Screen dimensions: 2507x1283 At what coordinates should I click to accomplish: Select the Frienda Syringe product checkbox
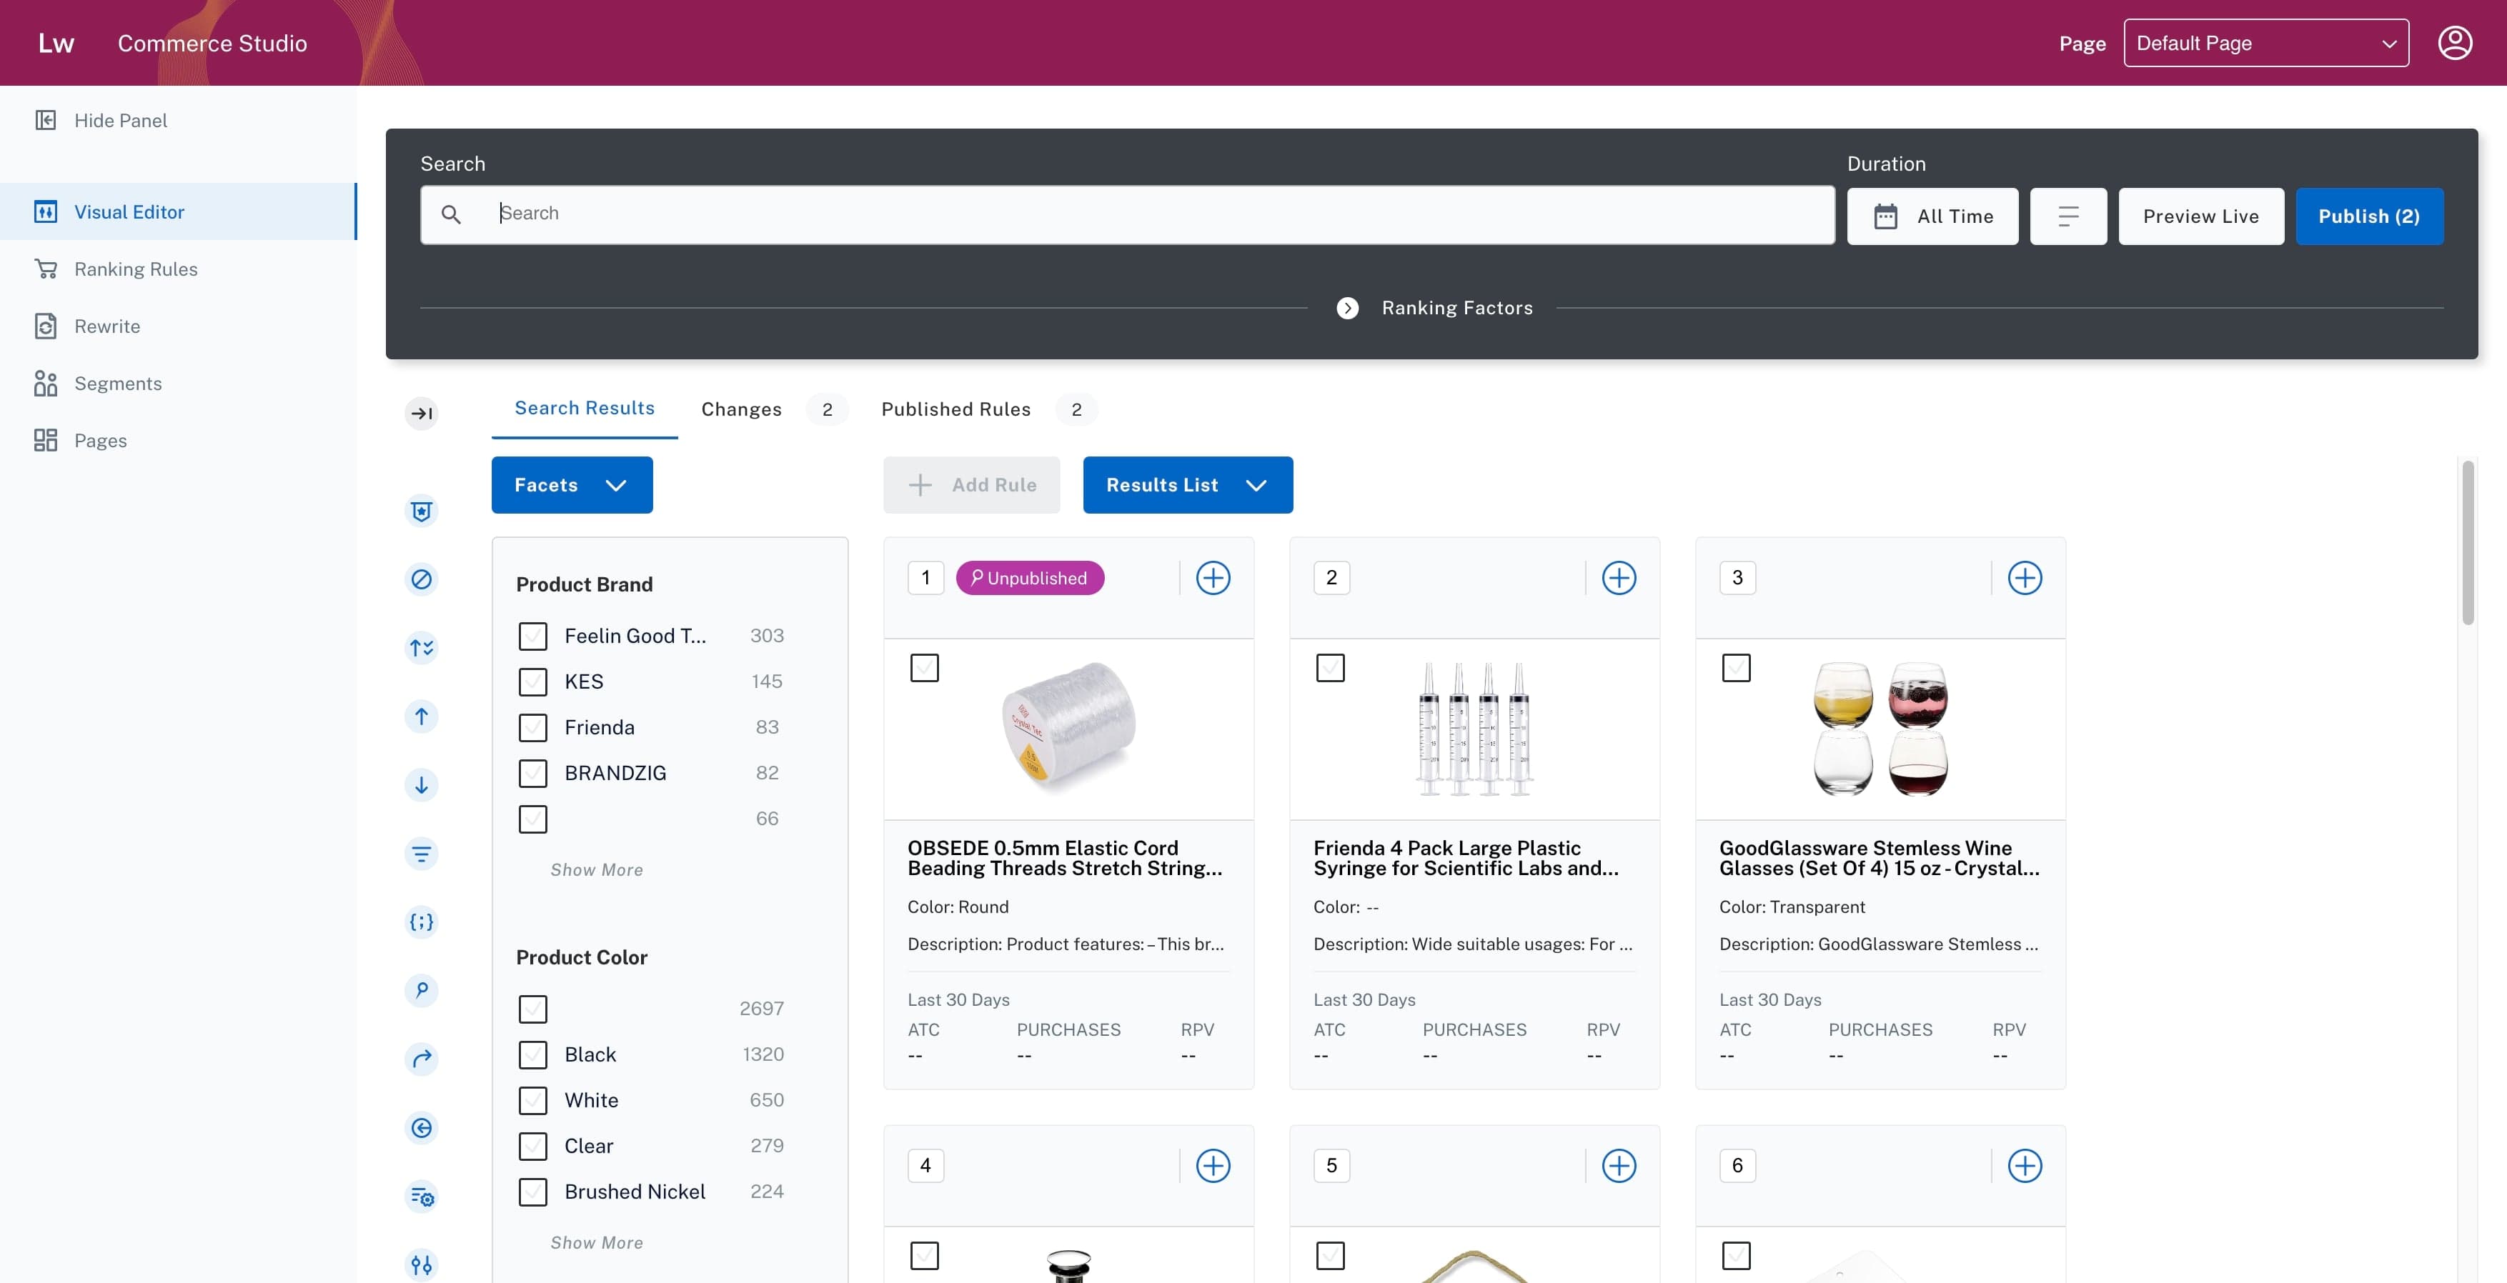(x=1329, y=667)
